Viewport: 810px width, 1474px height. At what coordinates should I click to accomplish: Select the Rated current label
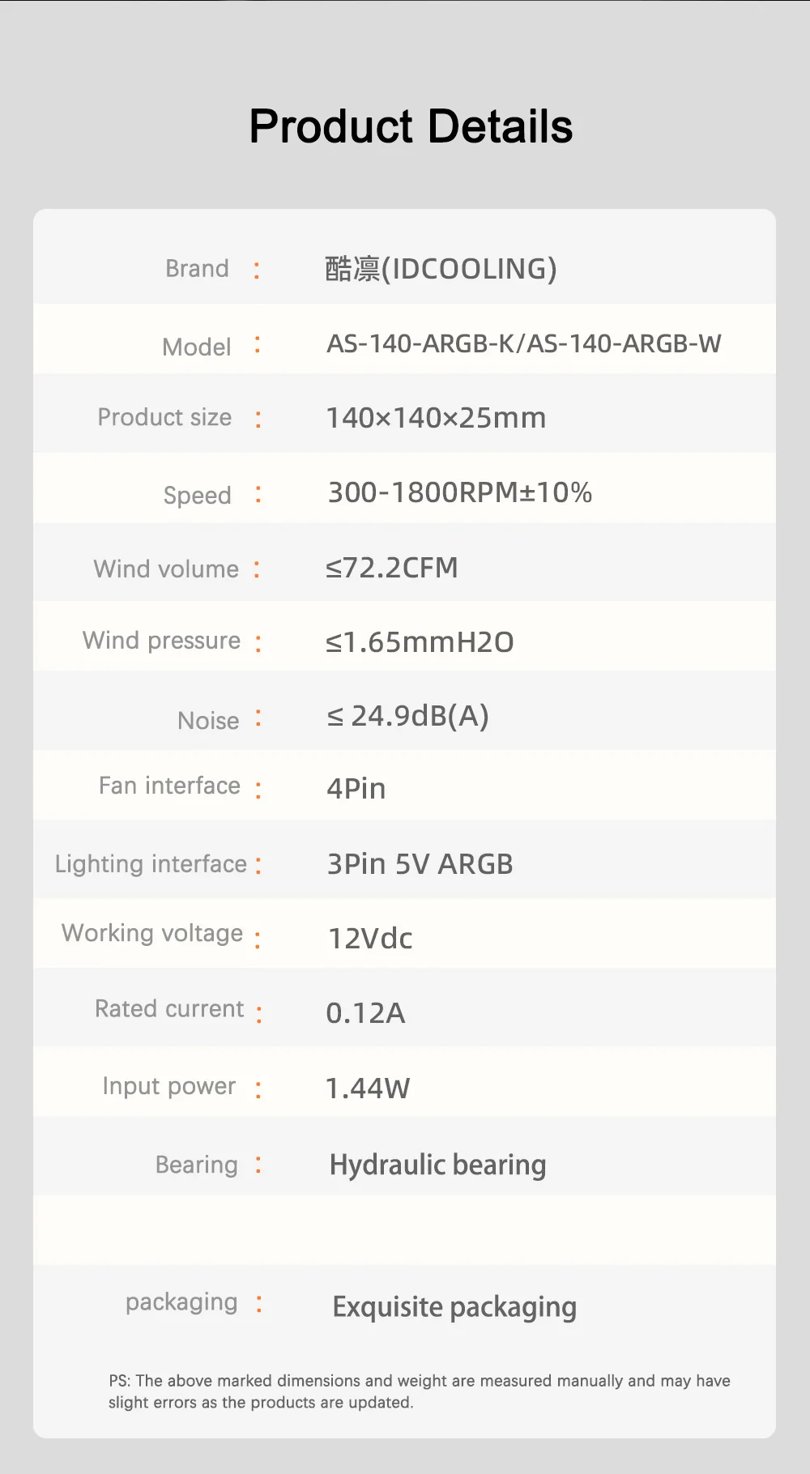click(x=169, y=1008)
